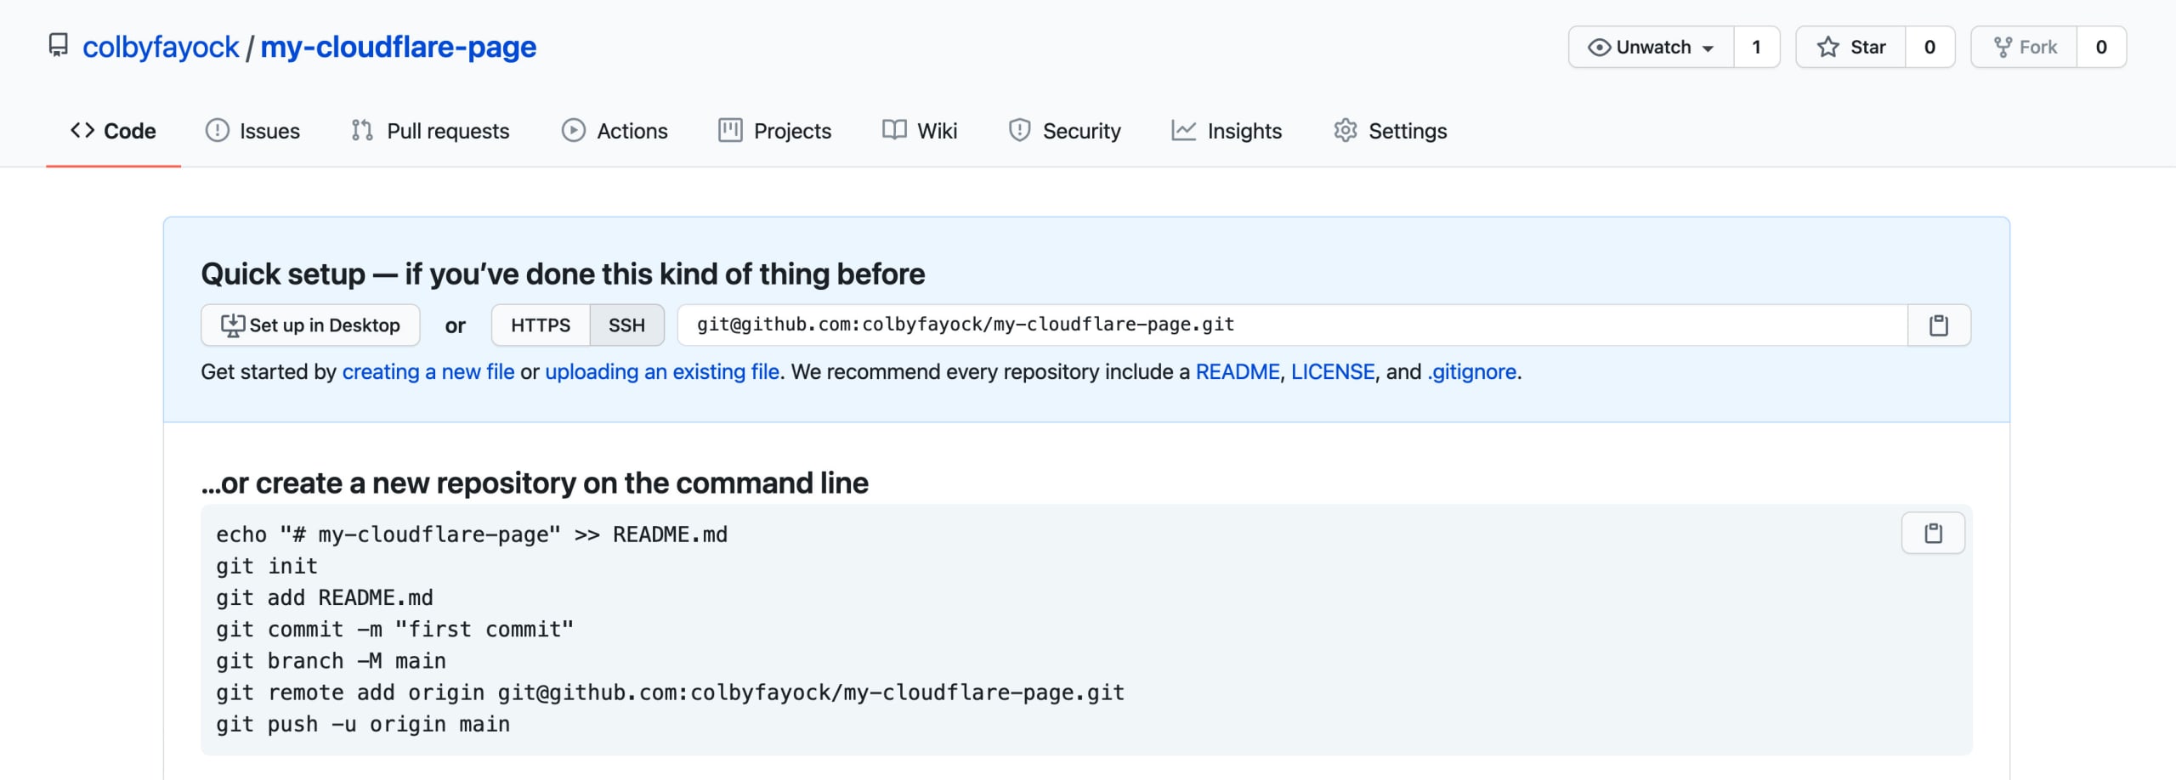The width and height of the screenshot is (2176, 780).
Task: Click Set up in Desktop button
Action: coord(310,325)
